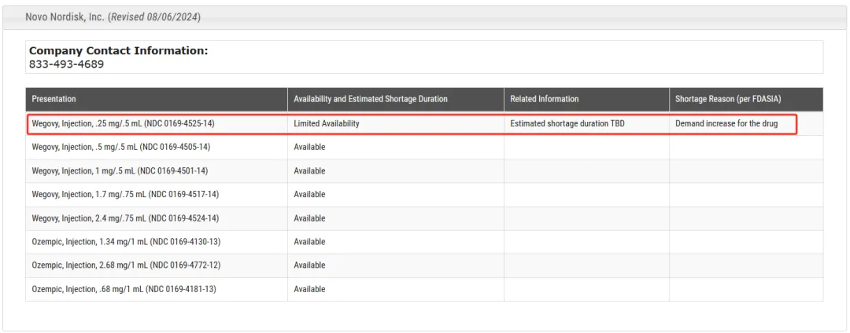
Task: Click the Shortage Reason (per FDASIA) header
Action: pos(728,99)
